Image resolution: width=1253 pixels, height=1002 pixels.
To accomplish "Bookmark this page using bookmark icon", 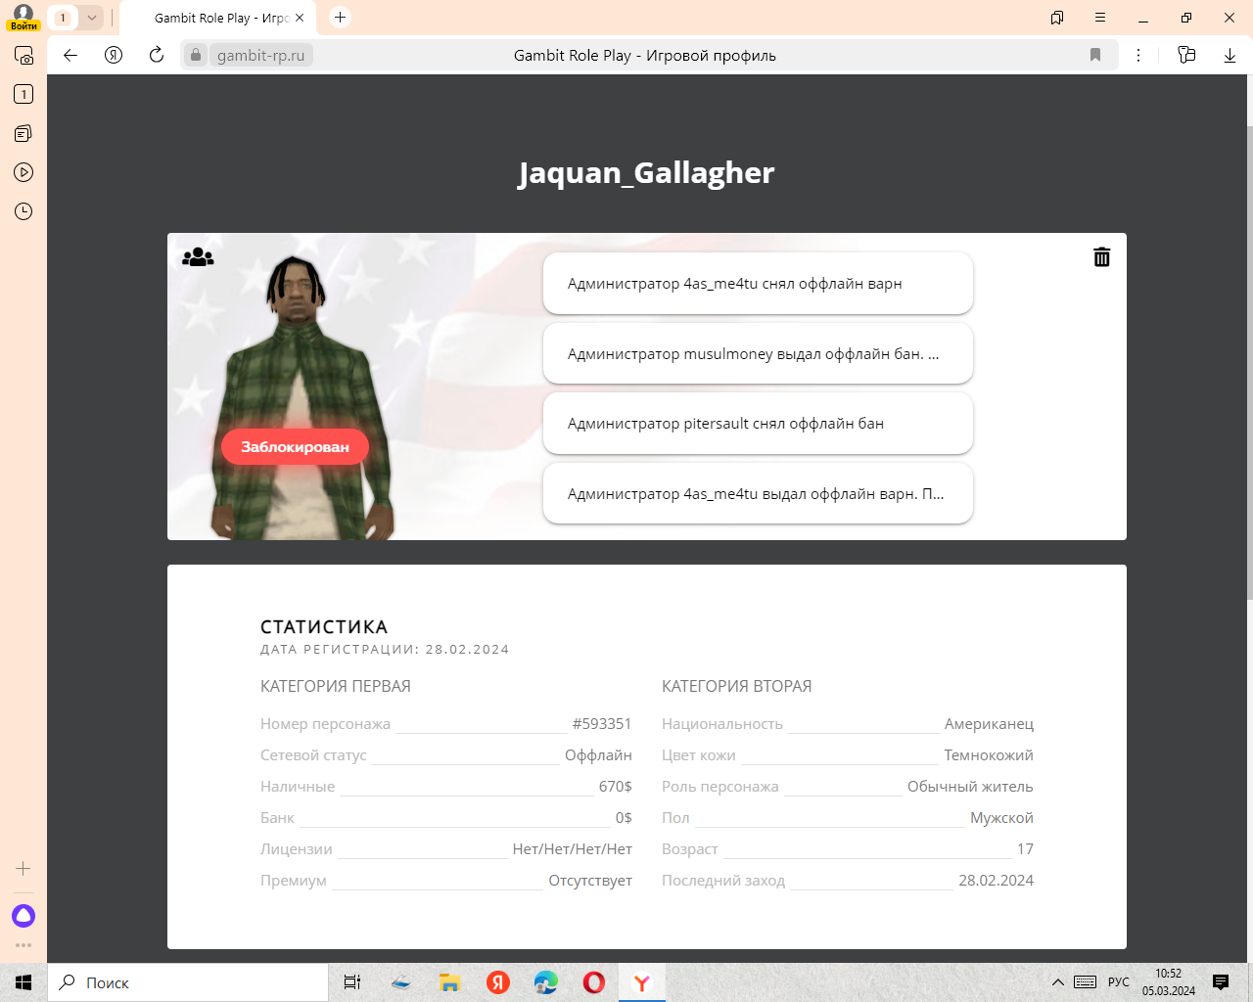I will [1095, 56].
